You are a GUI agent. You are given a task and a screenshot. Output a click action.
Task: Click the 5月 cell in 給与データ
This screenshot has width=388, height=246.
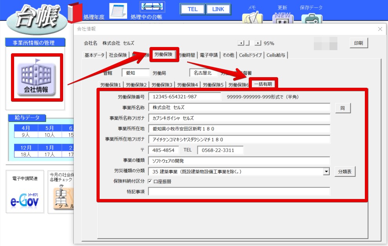(x=50, y=128)
